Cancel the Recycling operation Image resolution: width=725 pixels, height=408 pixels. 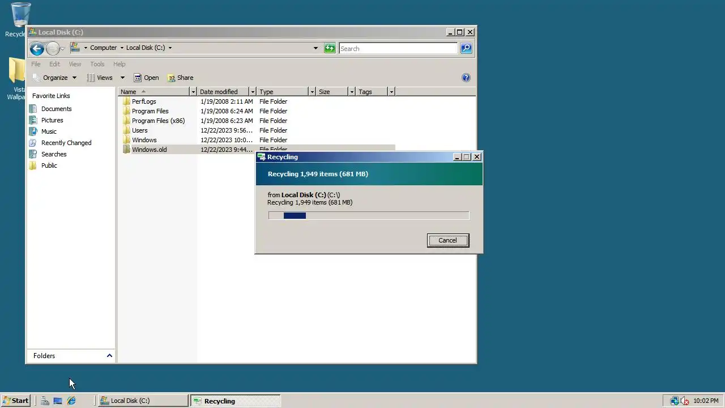click(447, 240)
